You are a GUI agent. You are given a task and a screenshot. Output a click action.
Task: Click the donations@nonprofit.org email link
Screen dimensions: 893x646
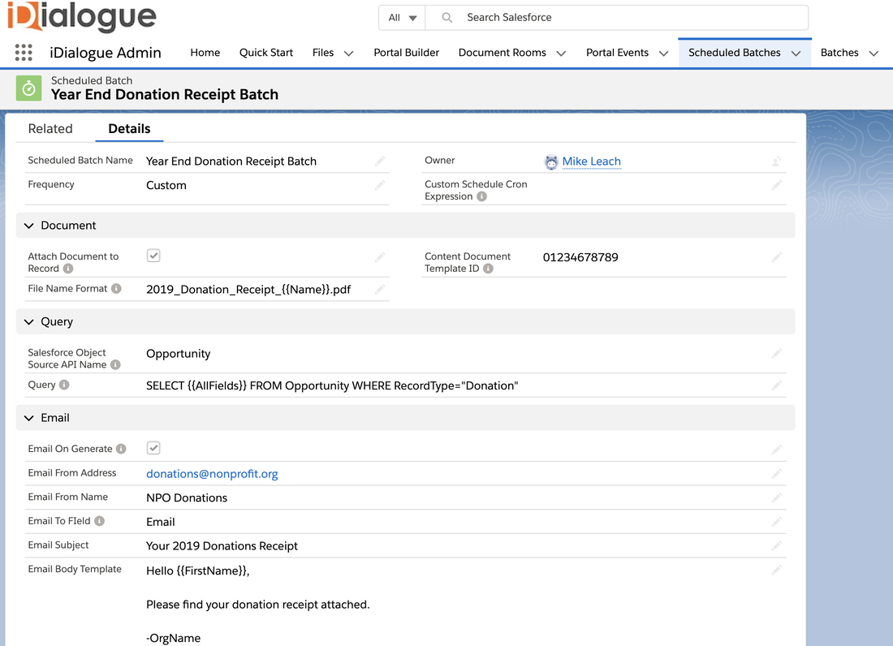(212, 473)
